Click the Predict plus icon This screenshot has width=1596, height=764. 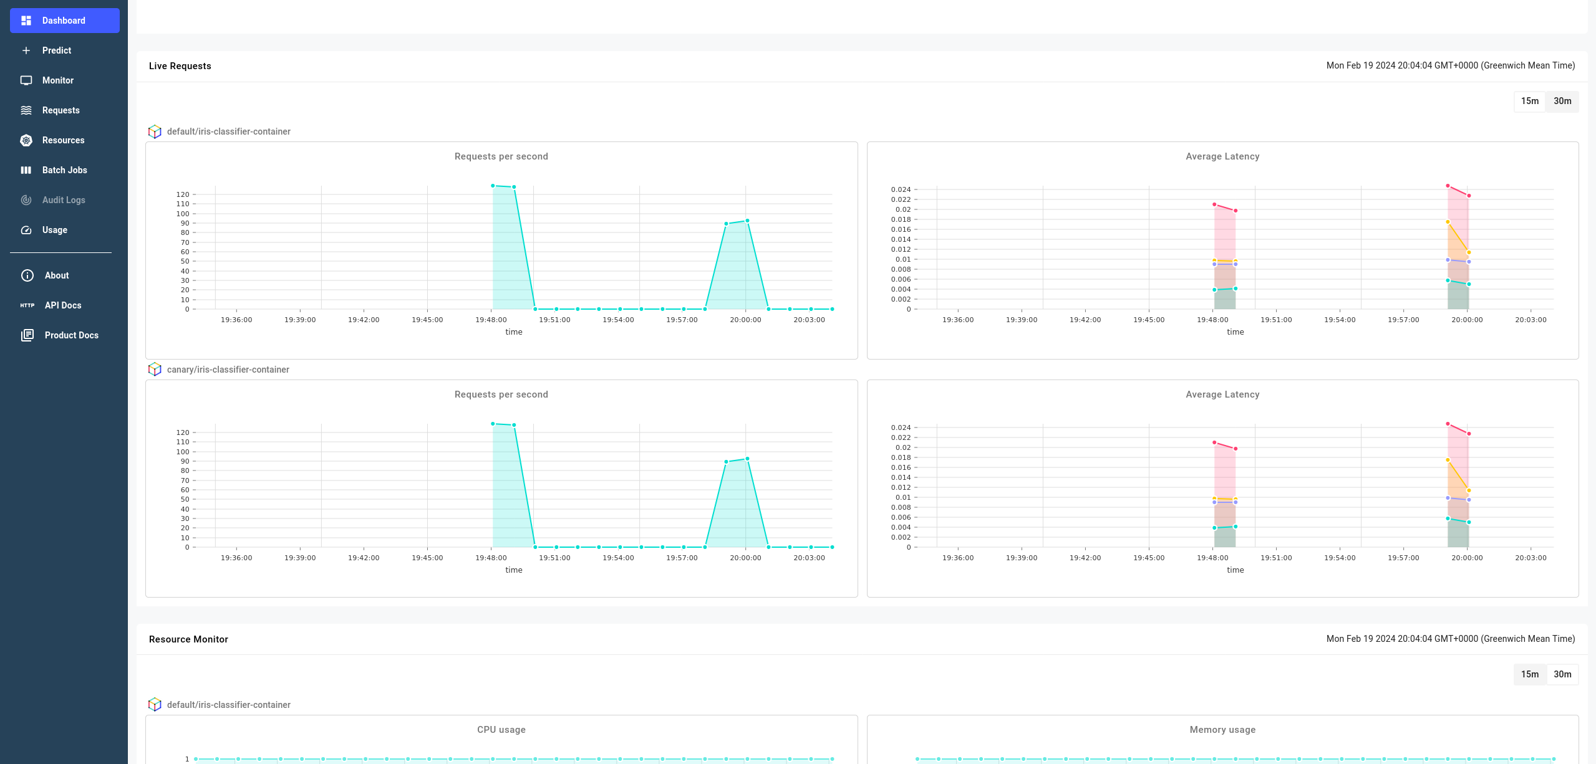pyautogui.click(x=26, y=50)
